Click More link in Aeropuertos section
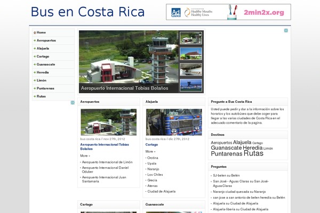Viewport: 320px width, 213px height. click(85, 155)
